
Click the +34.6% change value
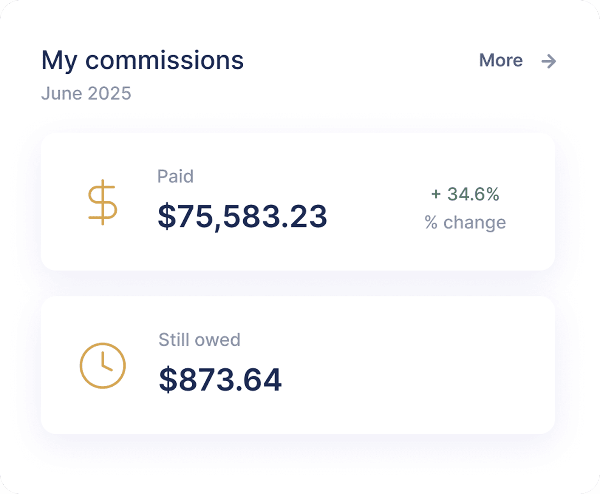point(465,194)
